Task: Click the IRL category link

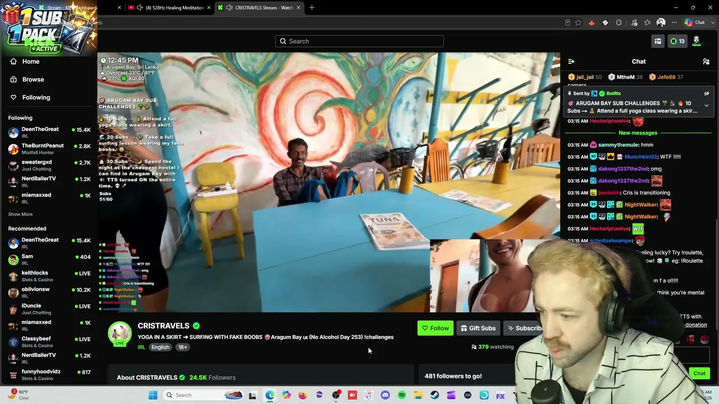Action: click(142, 347)
